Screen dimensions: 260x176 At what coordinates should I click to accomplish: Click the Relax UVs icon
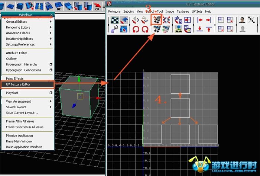188,29
